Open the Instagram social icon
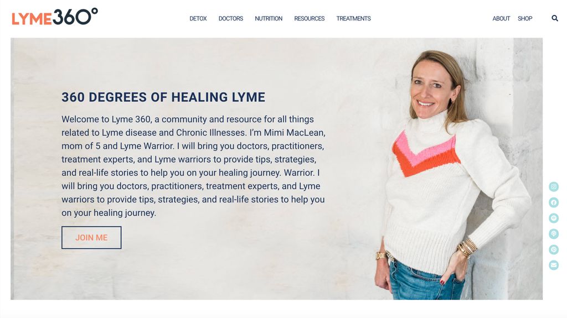Image resolution: width=567 pixels, height=318 pixels. 554,186
